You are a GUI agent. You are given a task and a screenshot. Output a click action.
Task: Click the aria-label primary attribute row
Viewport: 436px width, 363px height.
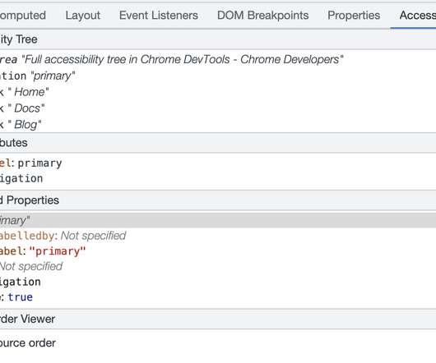(x=218, y=163)
